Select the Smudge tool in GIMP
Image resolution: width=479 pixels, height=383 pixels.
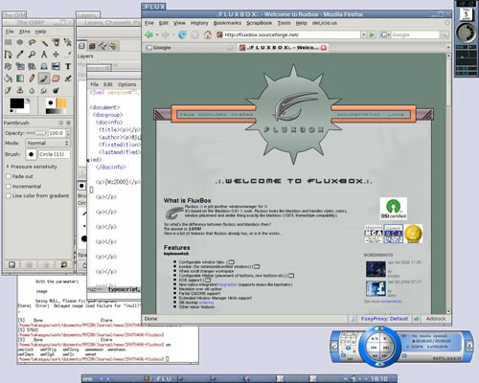[x=44, y=90]
